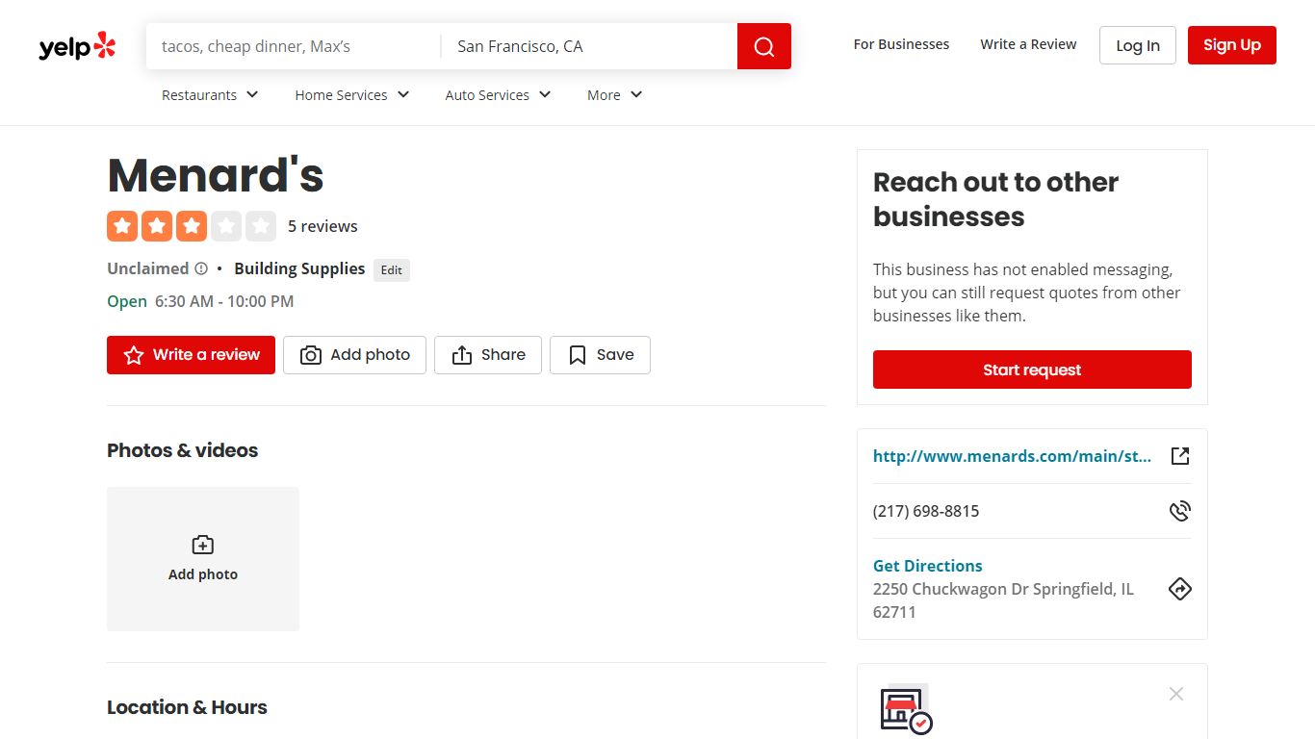Expand the Home Services dropdown
Image resolution: width=1315 pixels, height=739 pixels.
[352, 95]
